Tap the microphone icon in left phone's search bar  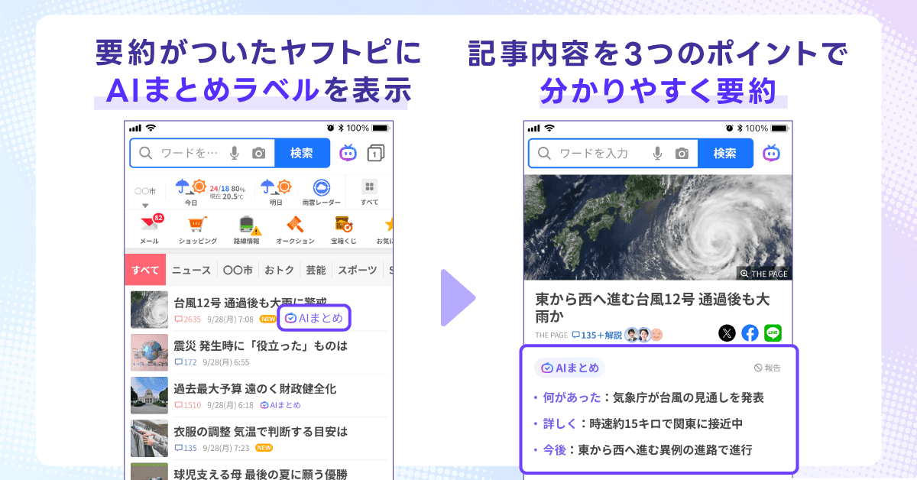(235, 153)
